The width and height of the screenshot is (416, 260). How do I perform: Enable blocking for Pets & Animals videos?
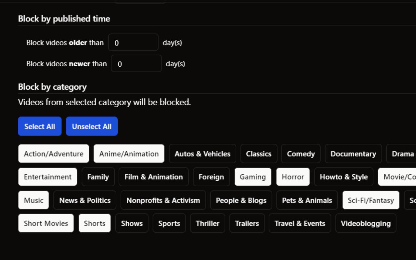pos(307,200)
